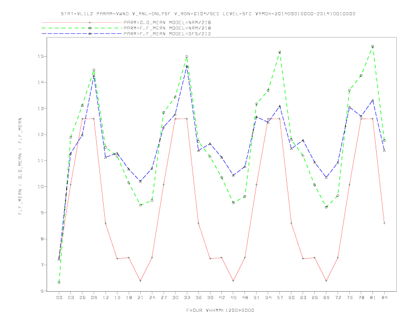This screenshot has width=419, height=324.
Task: Click x-axis forecast hour label 69
Action: point(326,298)
